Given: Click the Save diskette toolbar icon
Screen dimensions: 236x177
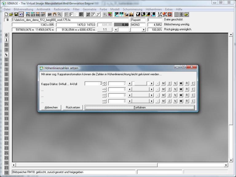Looking at the screenshot, I should click(x=16, y=14).
